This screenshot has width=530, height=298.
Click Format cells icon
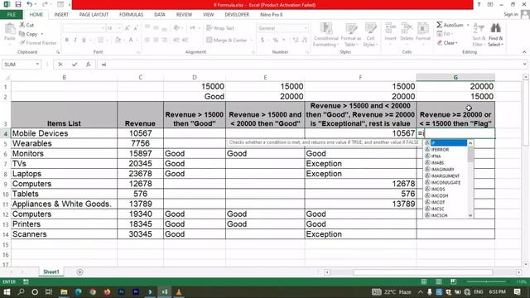pyautogui.click(x=423, y=28)
